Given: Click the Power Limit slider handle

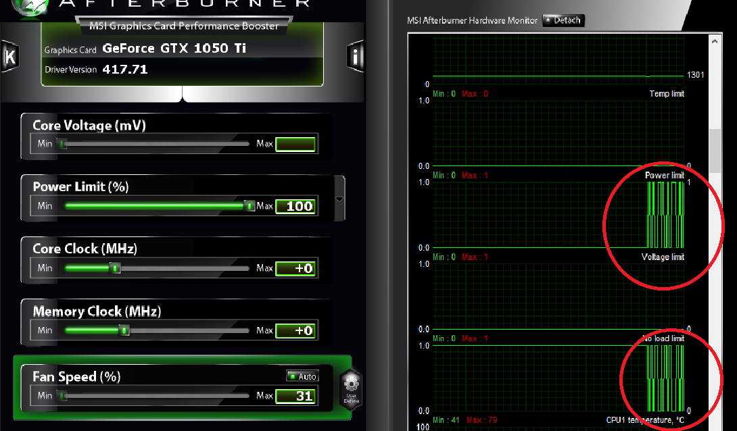Looking at the screenshot, I should click(x=249, y=205).
